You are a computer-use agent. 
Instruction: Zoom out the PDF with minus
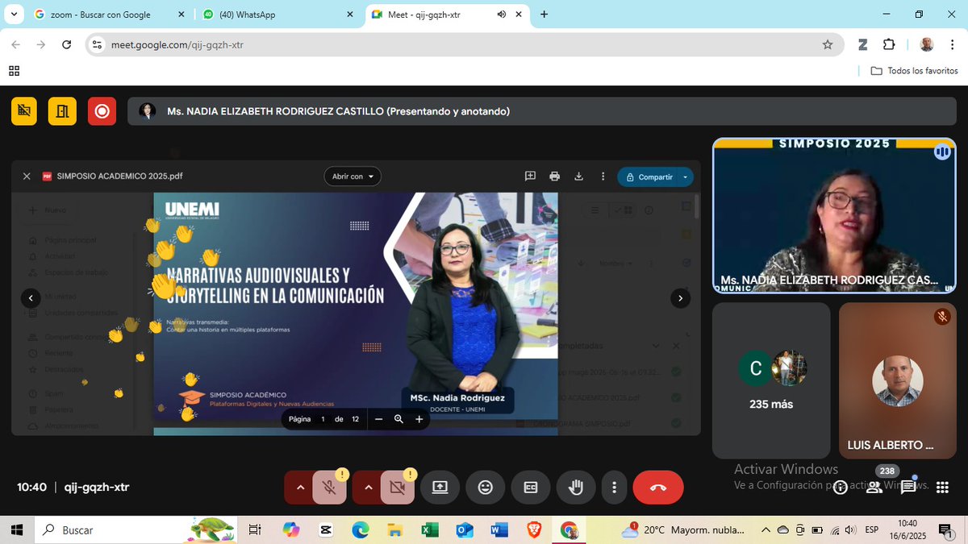(x=378, y=419)
